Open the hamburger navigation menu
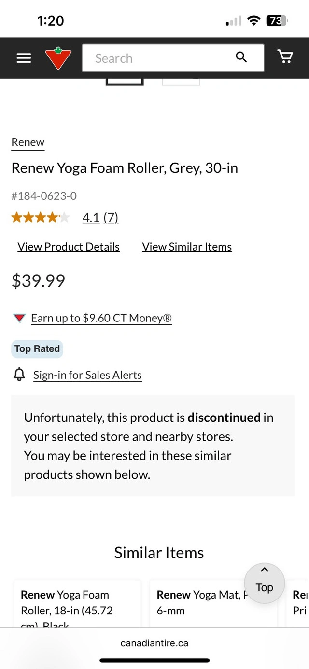Screen dimensions: 309x669 (24, 58)
